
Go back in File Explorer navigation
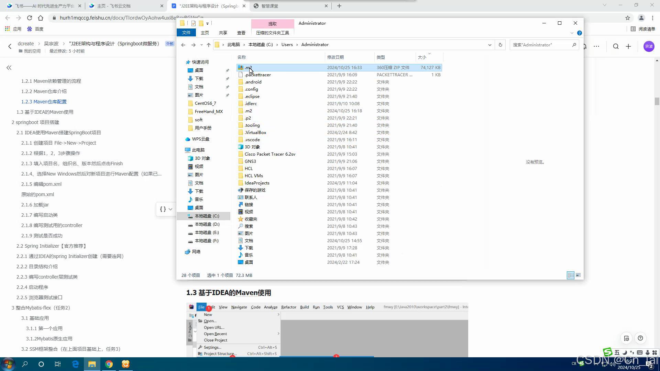coord(183,45)
